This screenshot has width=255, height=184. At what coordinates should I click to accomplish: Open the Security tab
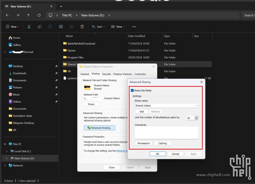[x=106, y=74]
